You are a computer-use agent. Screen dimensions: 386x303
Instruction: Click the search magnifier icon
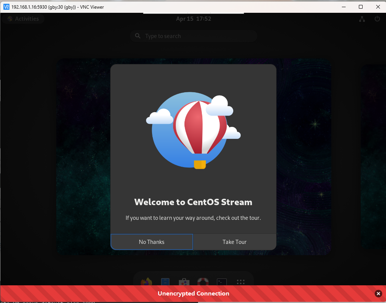point(137,36)
